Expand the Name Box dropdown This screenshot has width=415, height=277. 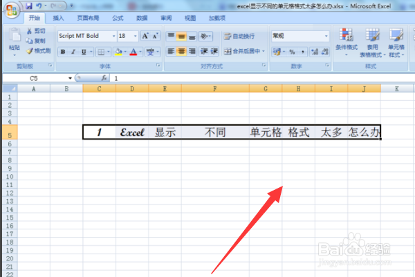pyautogui.click(x=70, y=78)
